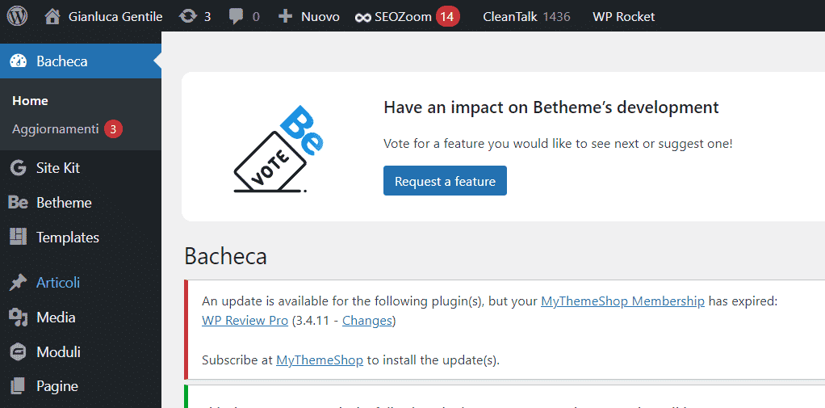Open the WP Review Pro link

tap(245, 321)
